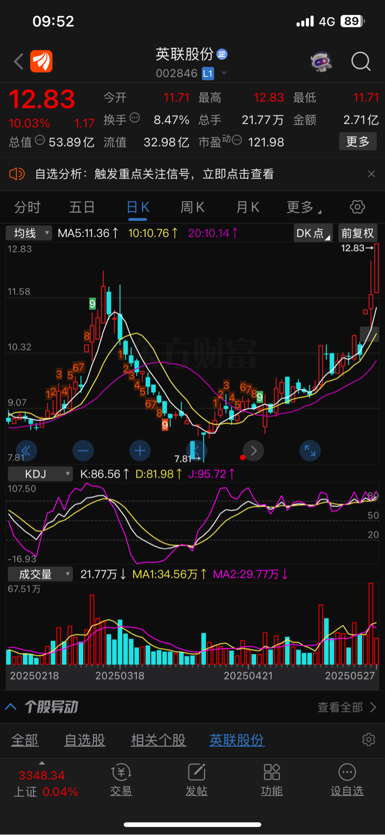The width and height of the screenshot is (385, 835).
Task: Tap the MA2:29.77万 volume value
Action: tap(250, 574)
